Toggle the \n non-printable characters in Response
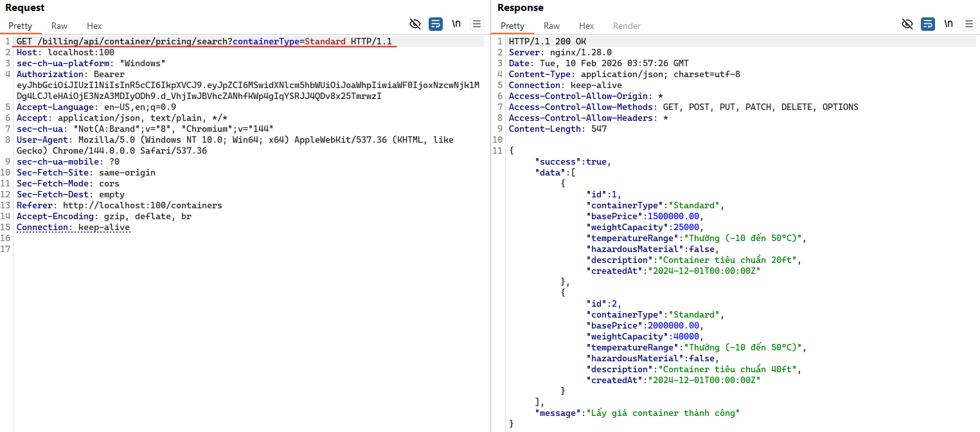This screenshot has width=980, height=432. [949, 24]
